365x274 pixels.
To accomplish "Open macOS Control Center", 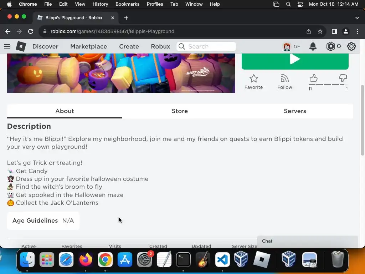I will [x=300, y=4].
